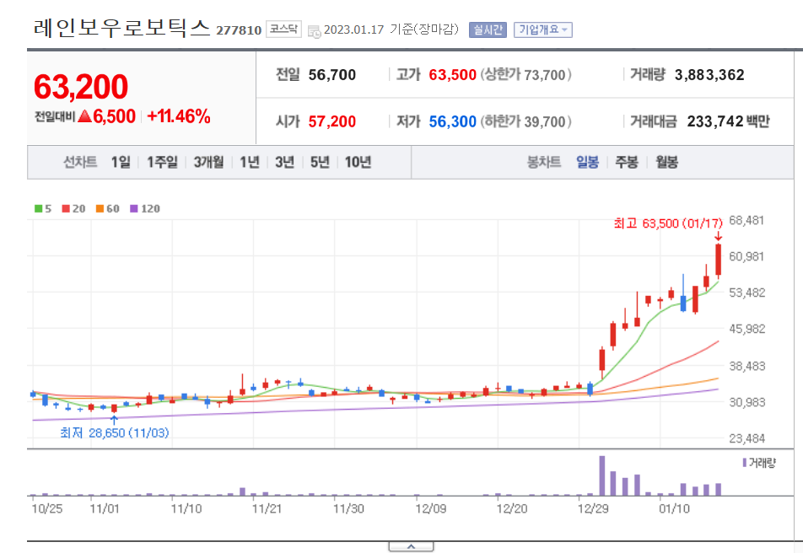Show the 5년 line chart
The height and width of the screenshot is (553, 803).
click(320, 163)
